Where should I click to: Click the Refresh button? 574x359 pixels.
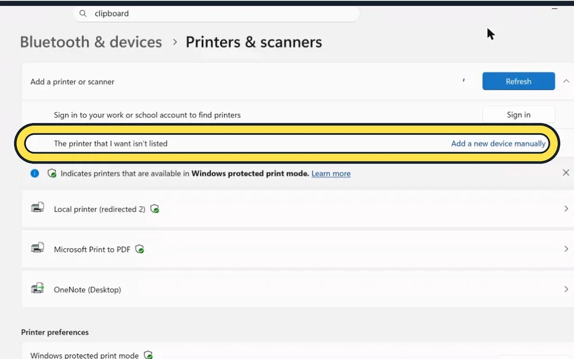click(518, 81)
